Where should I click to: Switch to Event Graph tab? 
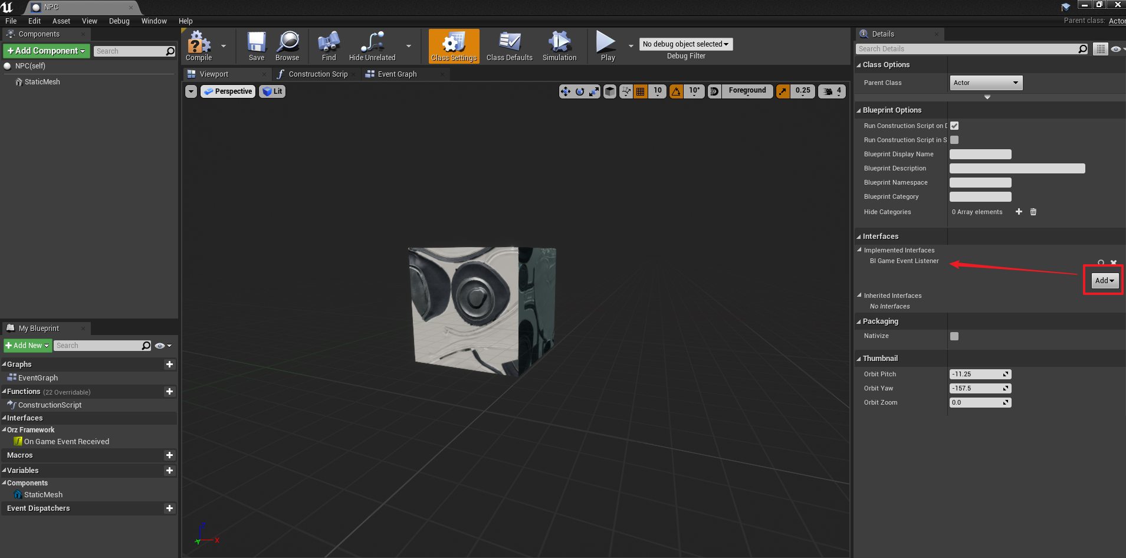pos(397,74)
